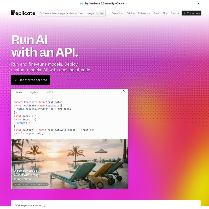Open the Pricing page
The width and height of the screenshot is (209, 209).
[131, 13]
